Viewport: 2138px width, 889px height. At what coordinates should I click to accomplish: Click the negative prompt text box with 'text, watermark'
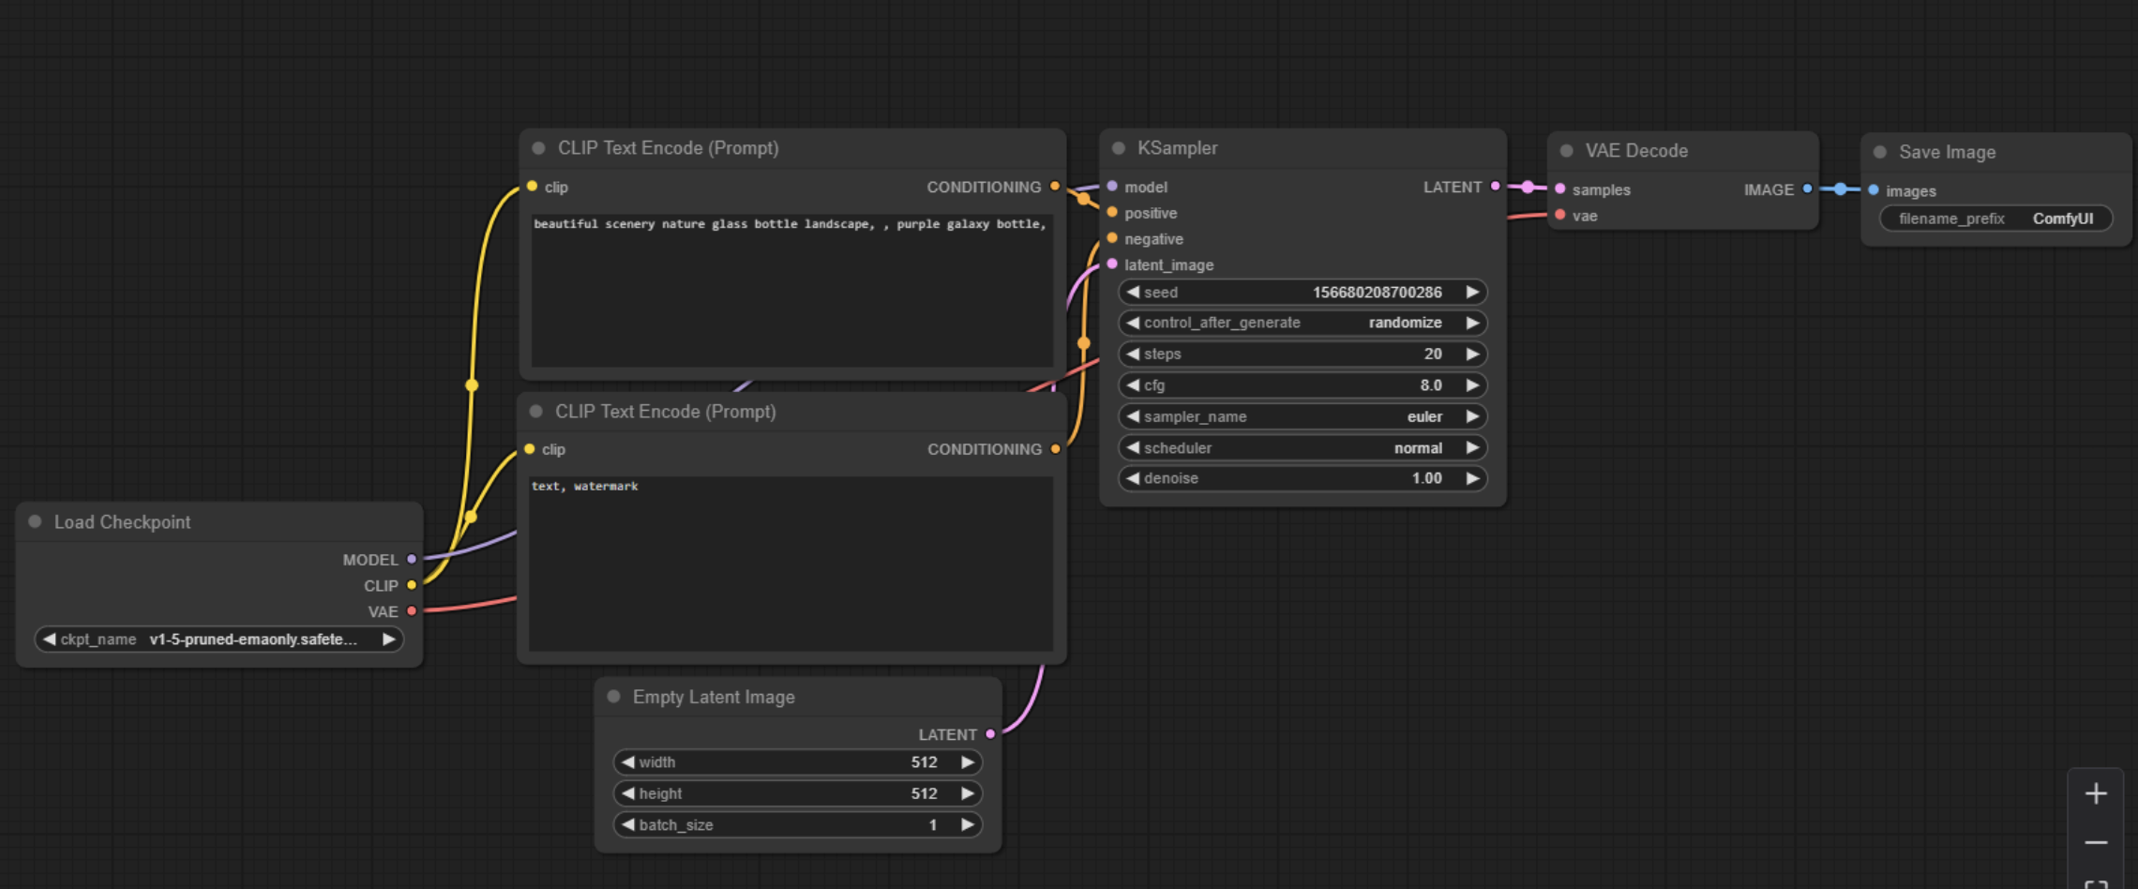790,563
